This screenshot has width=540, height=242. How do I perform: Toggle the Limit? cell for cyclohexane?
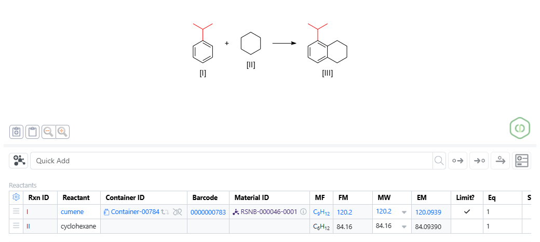click(466, 226)
